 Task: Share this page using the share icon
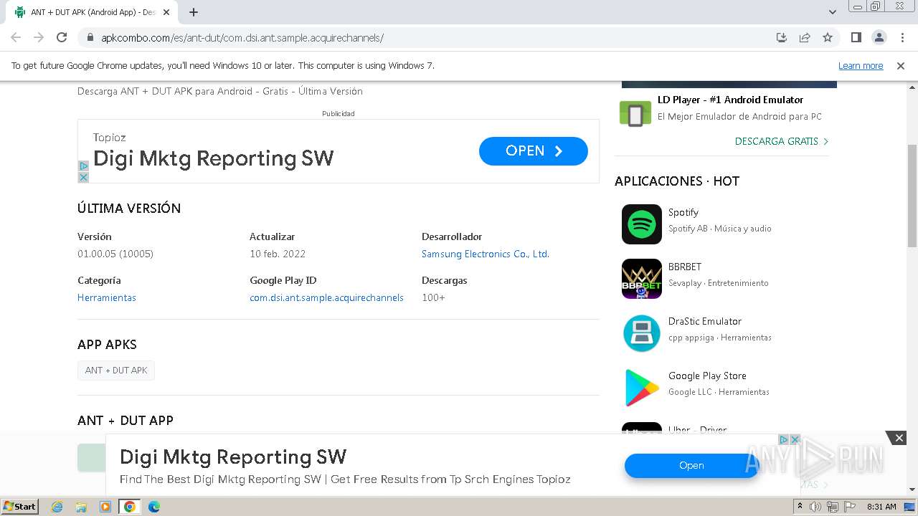pos(805,37)
